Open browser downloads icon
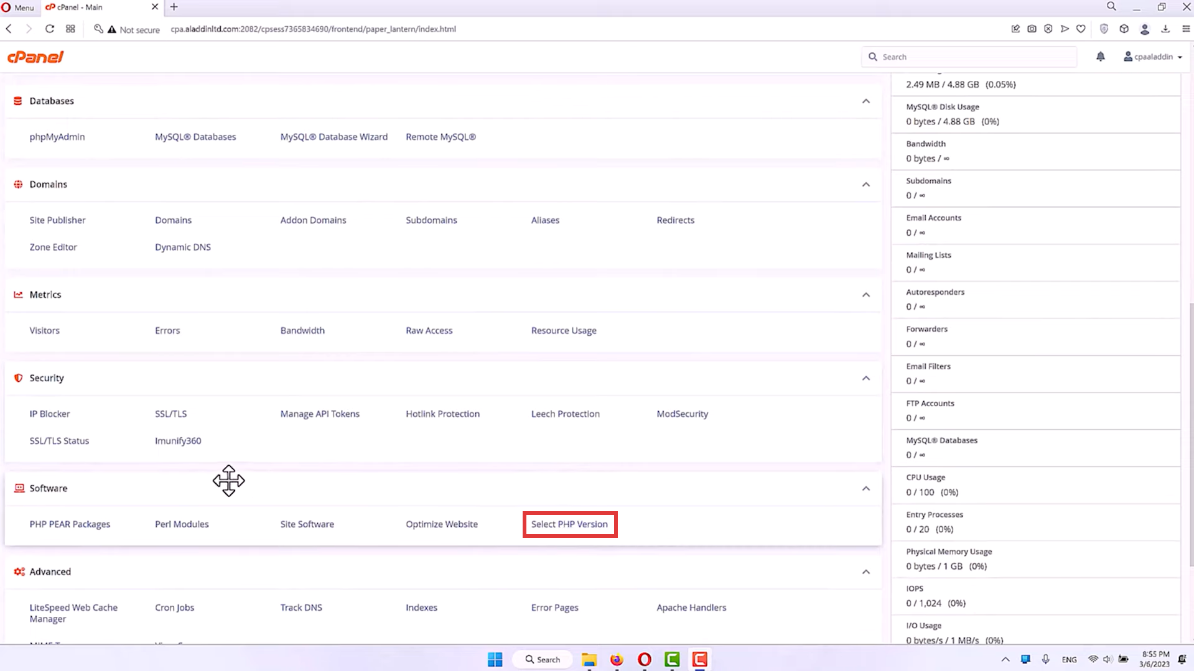Image resolution: width=1194 pixels, height=671 pixels. [1165, 29]
